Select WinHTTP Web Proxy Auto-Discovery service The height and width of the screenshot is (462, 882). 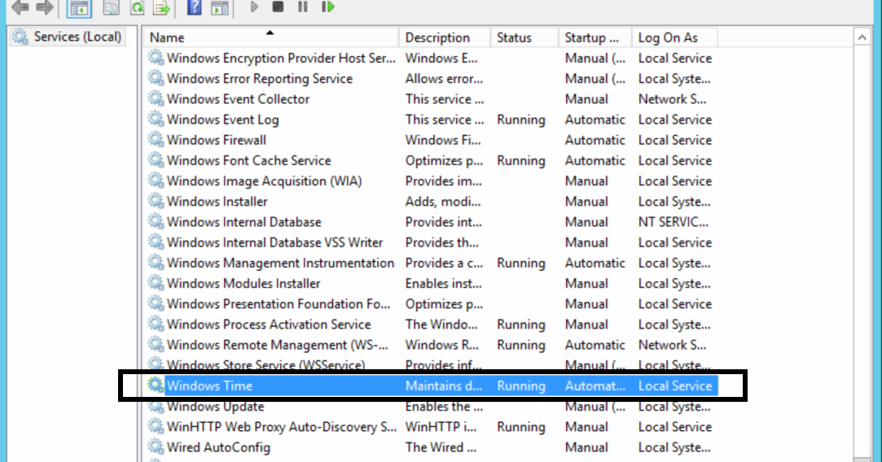tap(281, 426)
